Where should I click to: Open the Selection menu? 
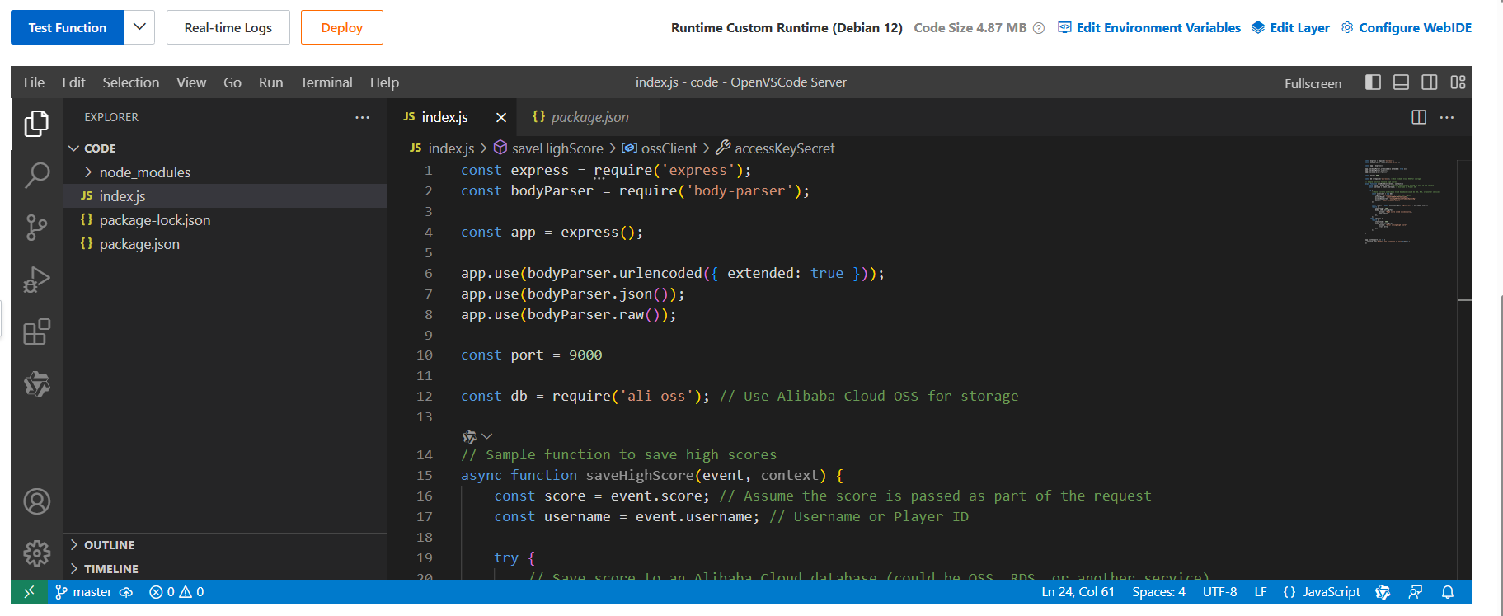130,82
